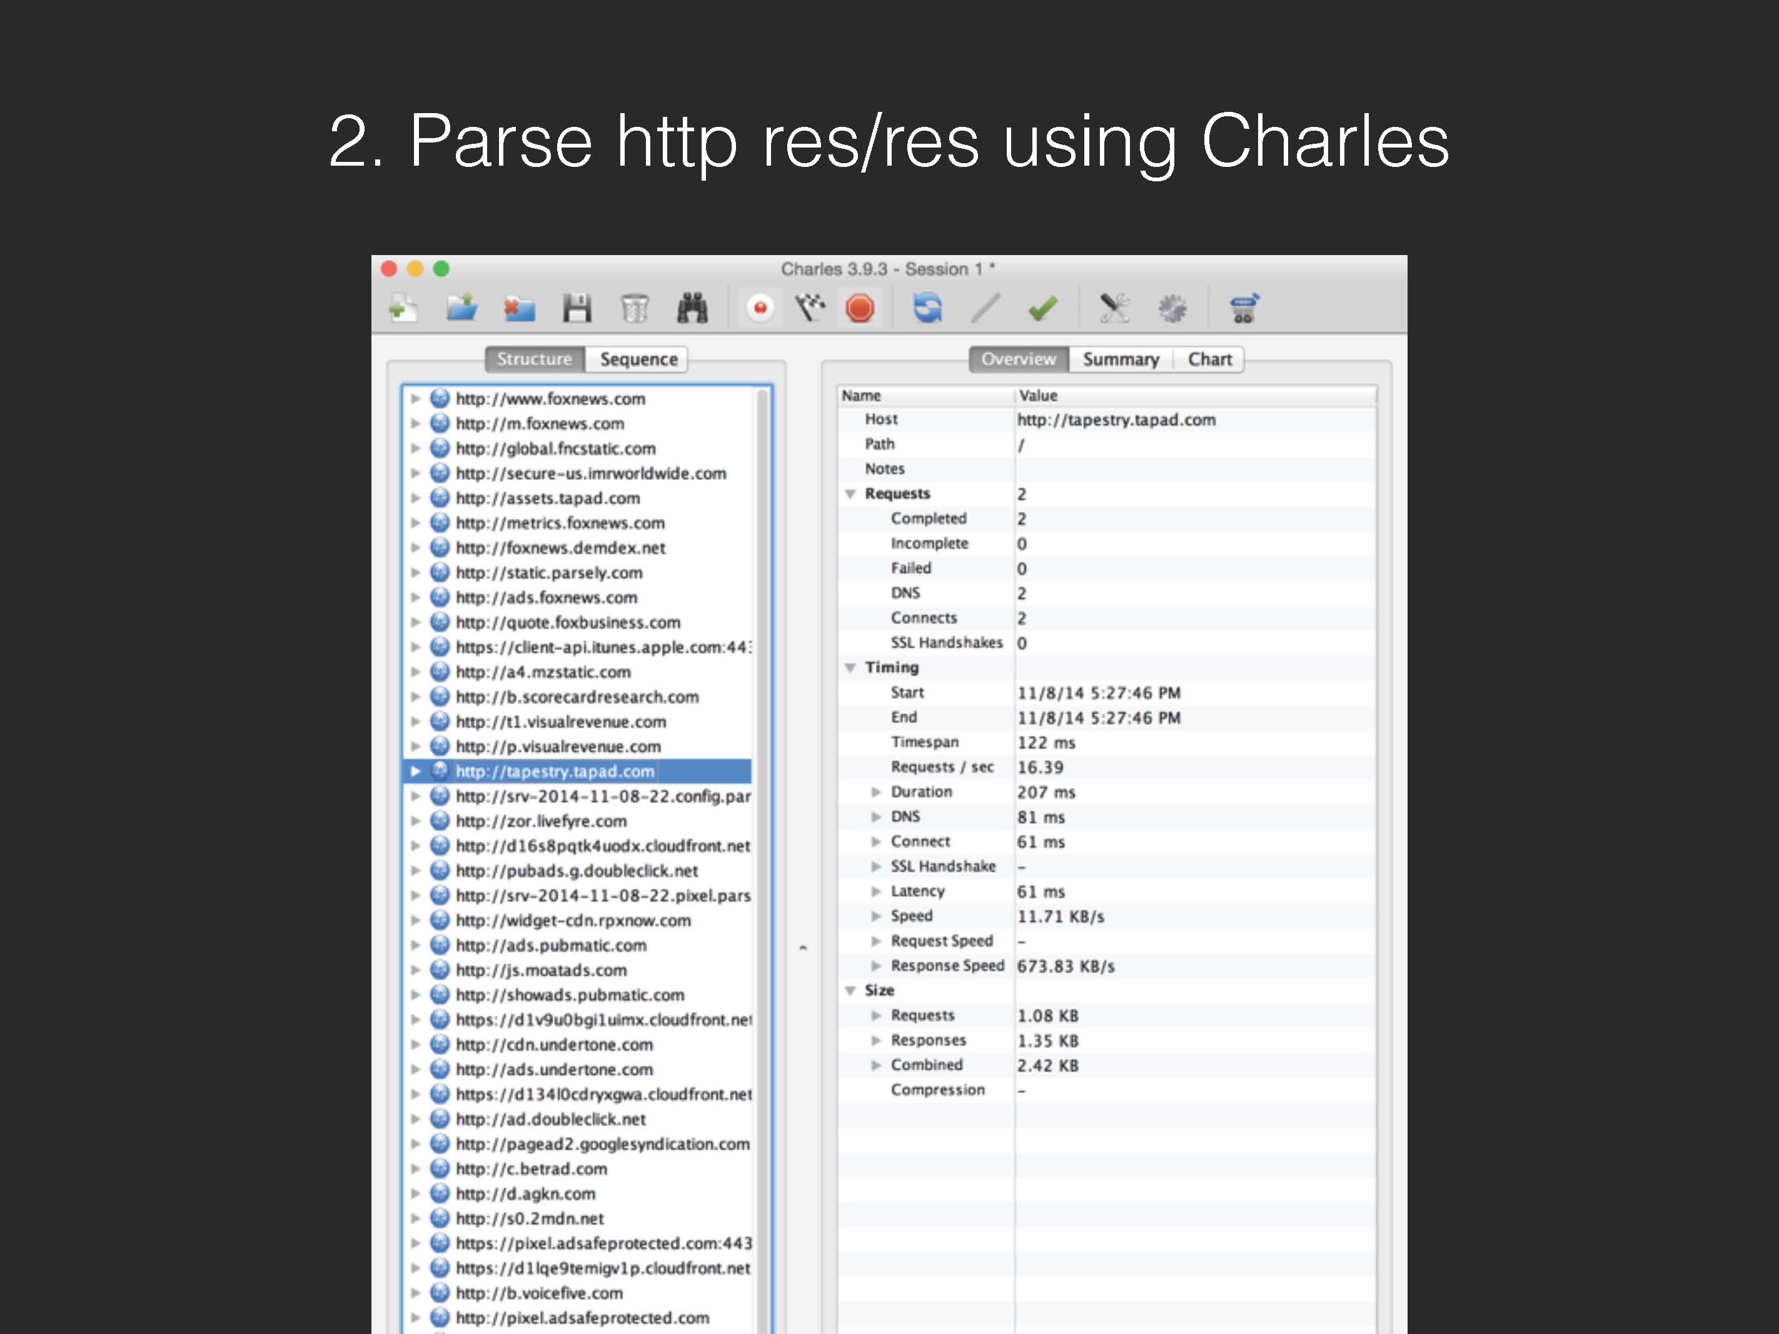The image size is (1779, 1334).
Task: Open Settings gear icon
Action: (1172, 308)
